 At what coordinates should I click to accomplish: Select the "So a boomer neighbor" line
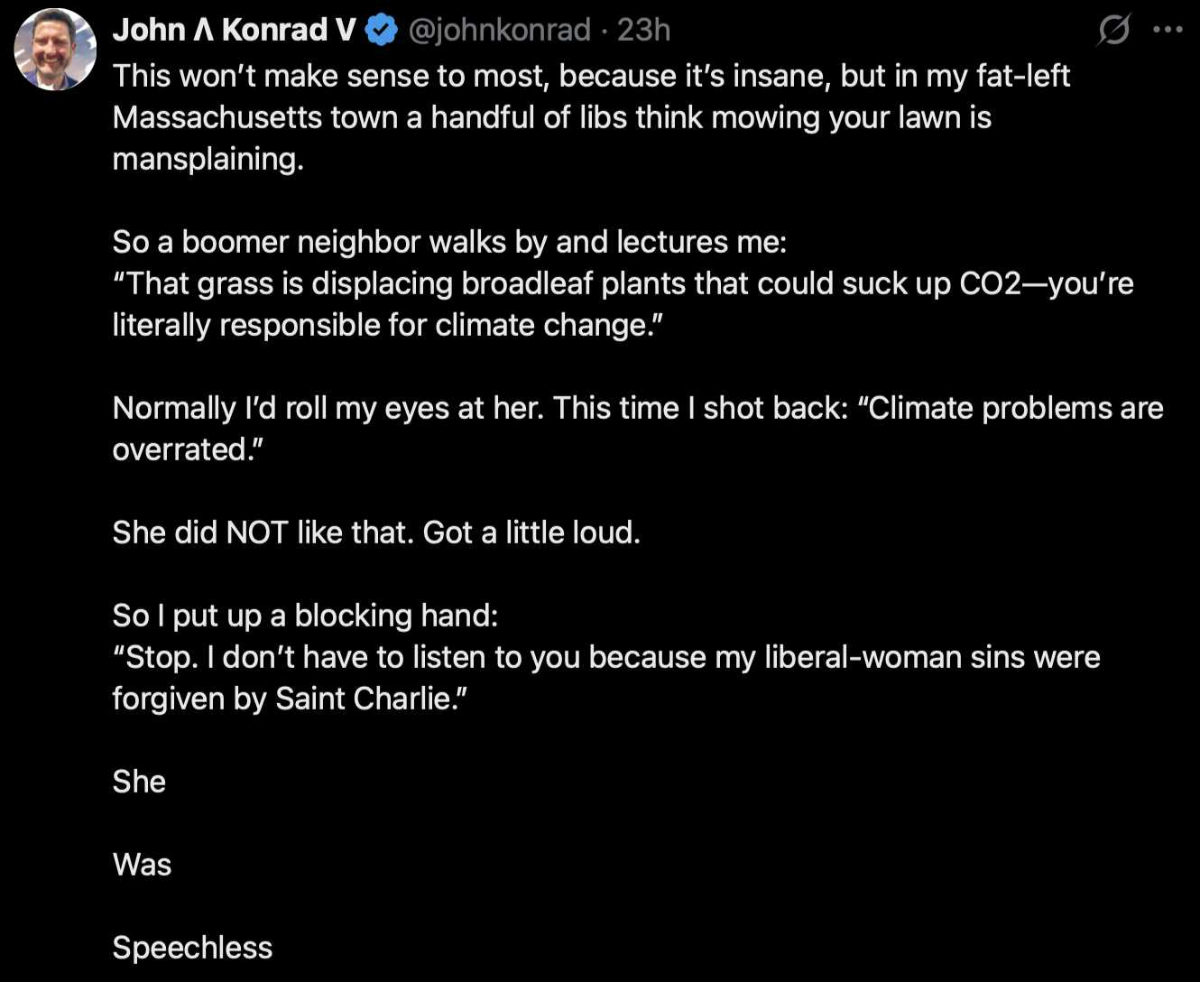coord(449,242)
